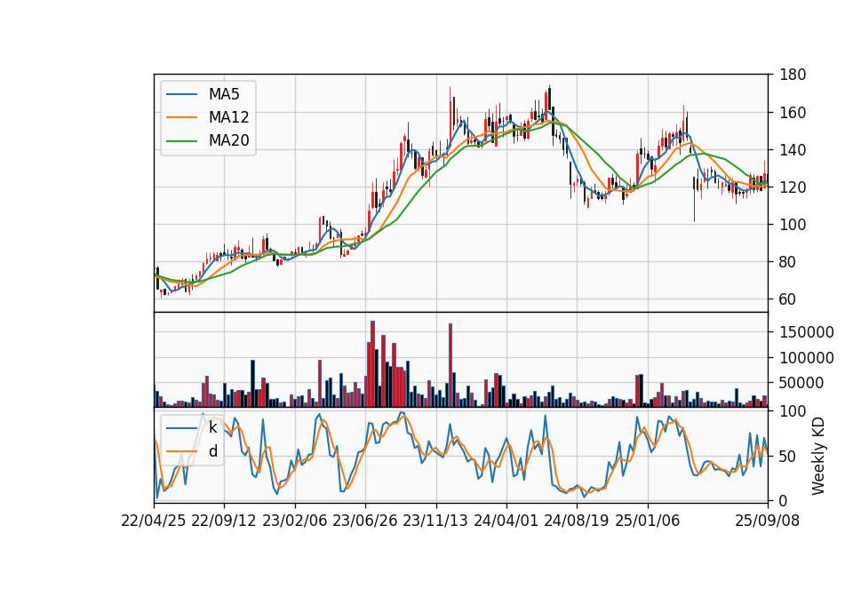Click the Weekly KD axis label
This screenshot has width=853, height=613.
tap(818, 456)
